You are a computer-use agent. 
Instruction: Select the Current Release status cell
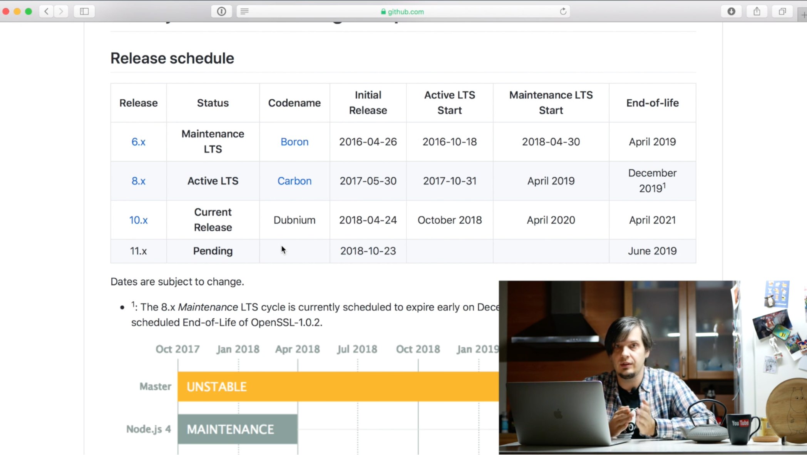pos(213,220)
